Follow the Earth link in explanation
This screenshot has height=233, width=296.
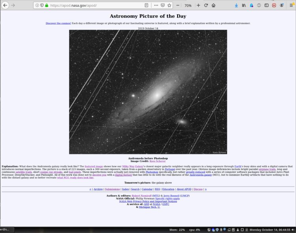click(238, 166)
